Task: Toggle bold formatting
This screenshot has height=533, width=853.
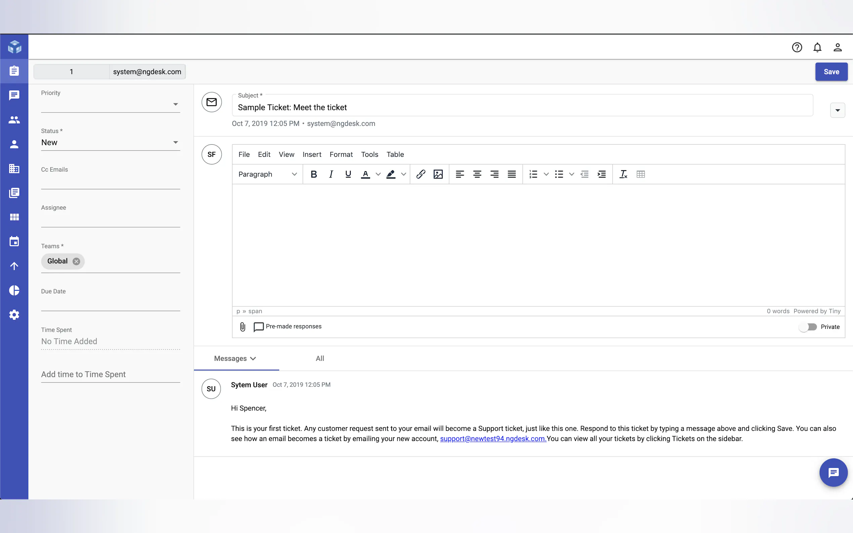Action: click(313, 174)
